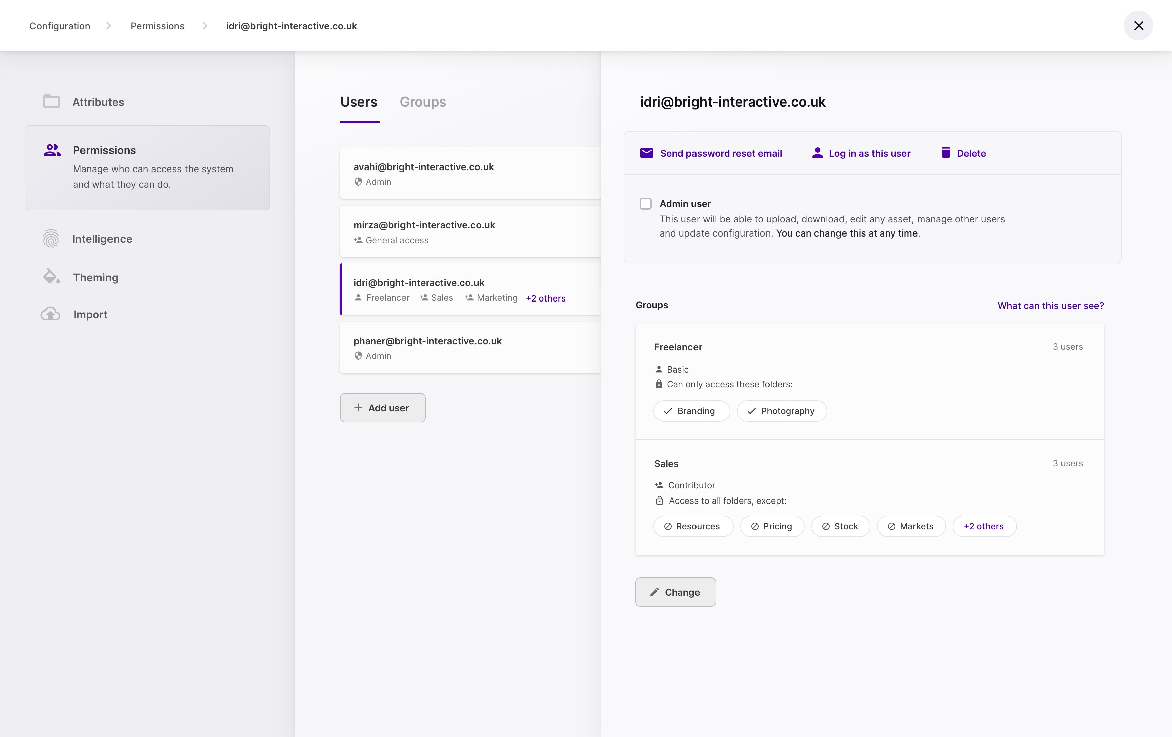Switch to the Groups tab
Image resolution: width=1172 pixels, height=737 pixels.
coord(423,102)
